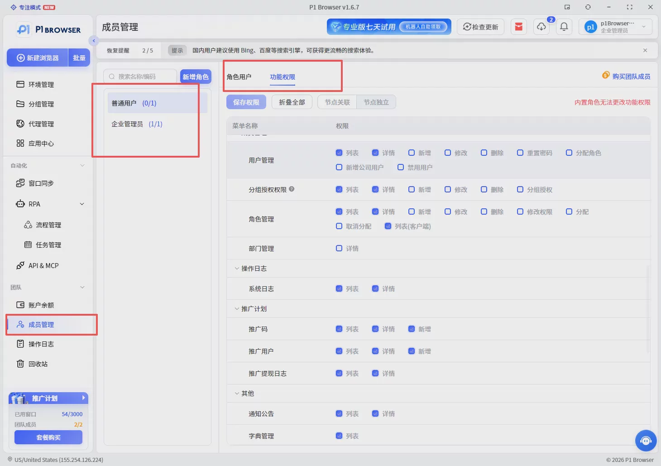Screen dimensions: 661x466
Task: Click the API & MCP plug icon
Action: [20, 265]
